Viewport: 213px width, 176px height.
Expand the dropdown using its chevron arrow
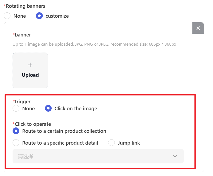(175, 156)
